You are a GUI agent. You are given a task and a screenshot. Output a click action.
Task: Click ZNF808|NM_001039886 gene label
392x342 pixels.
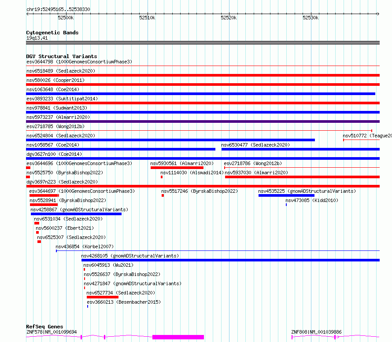[x=316, y=332]
